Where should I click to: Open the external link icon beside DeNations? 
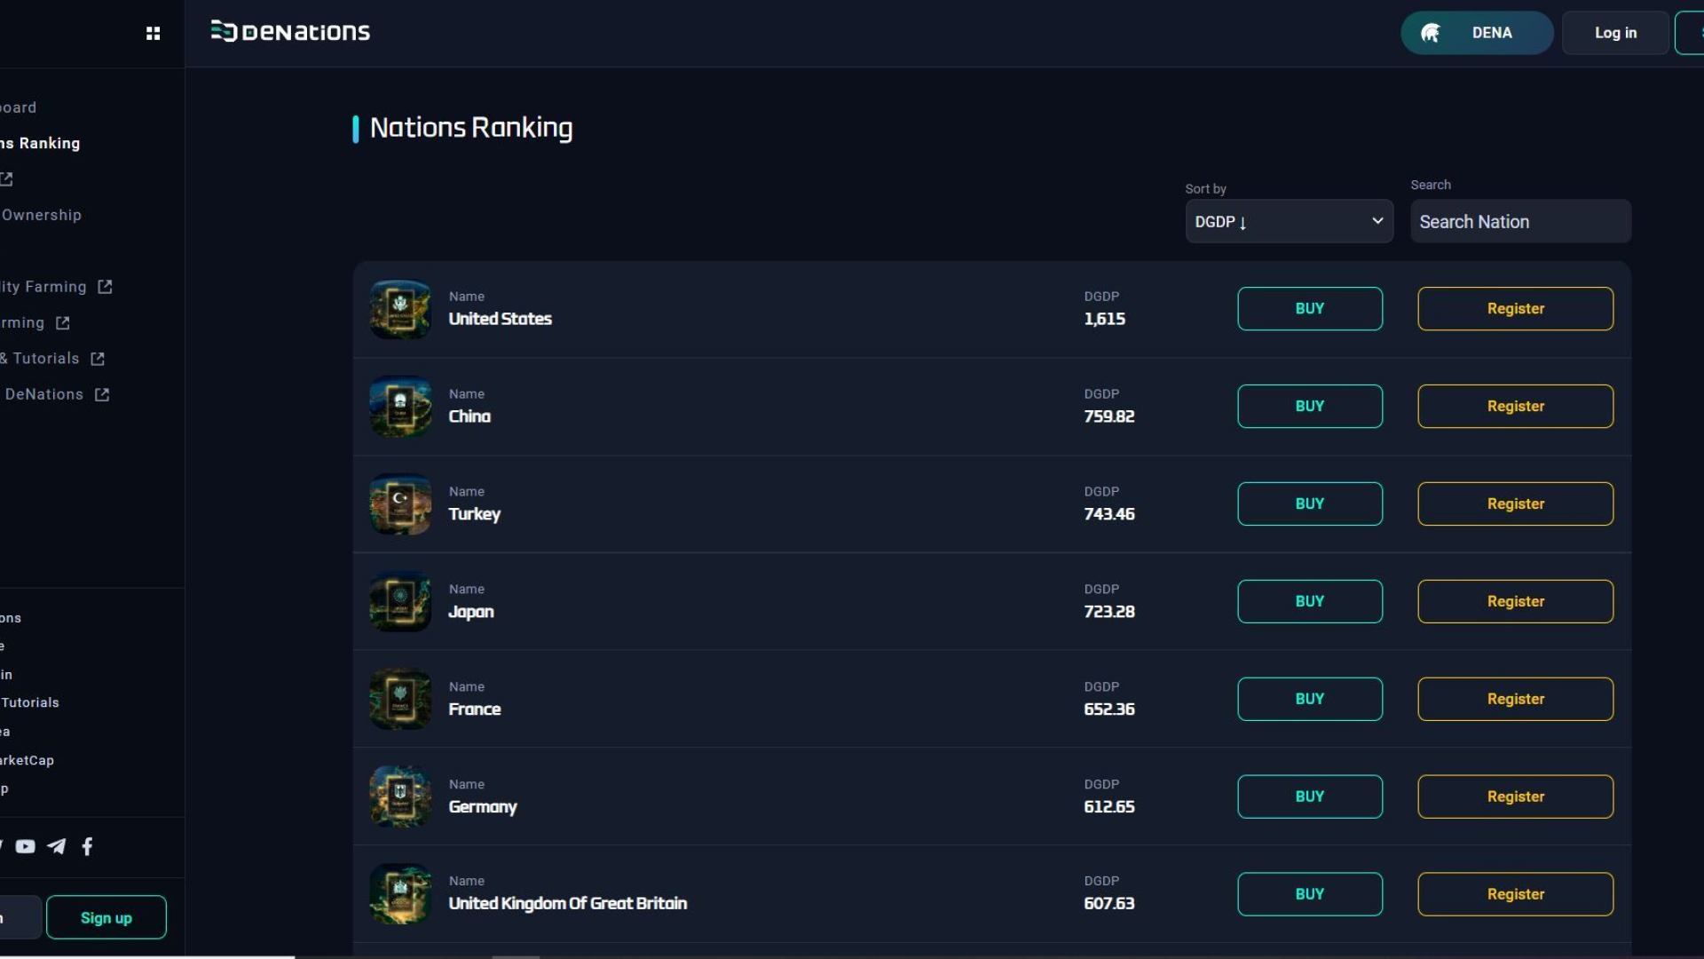coord(102,394)
